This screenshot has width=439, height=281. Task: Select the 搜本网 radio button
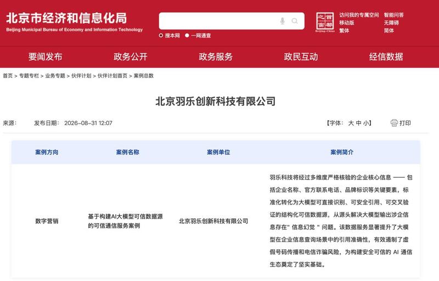click(161, 36)
